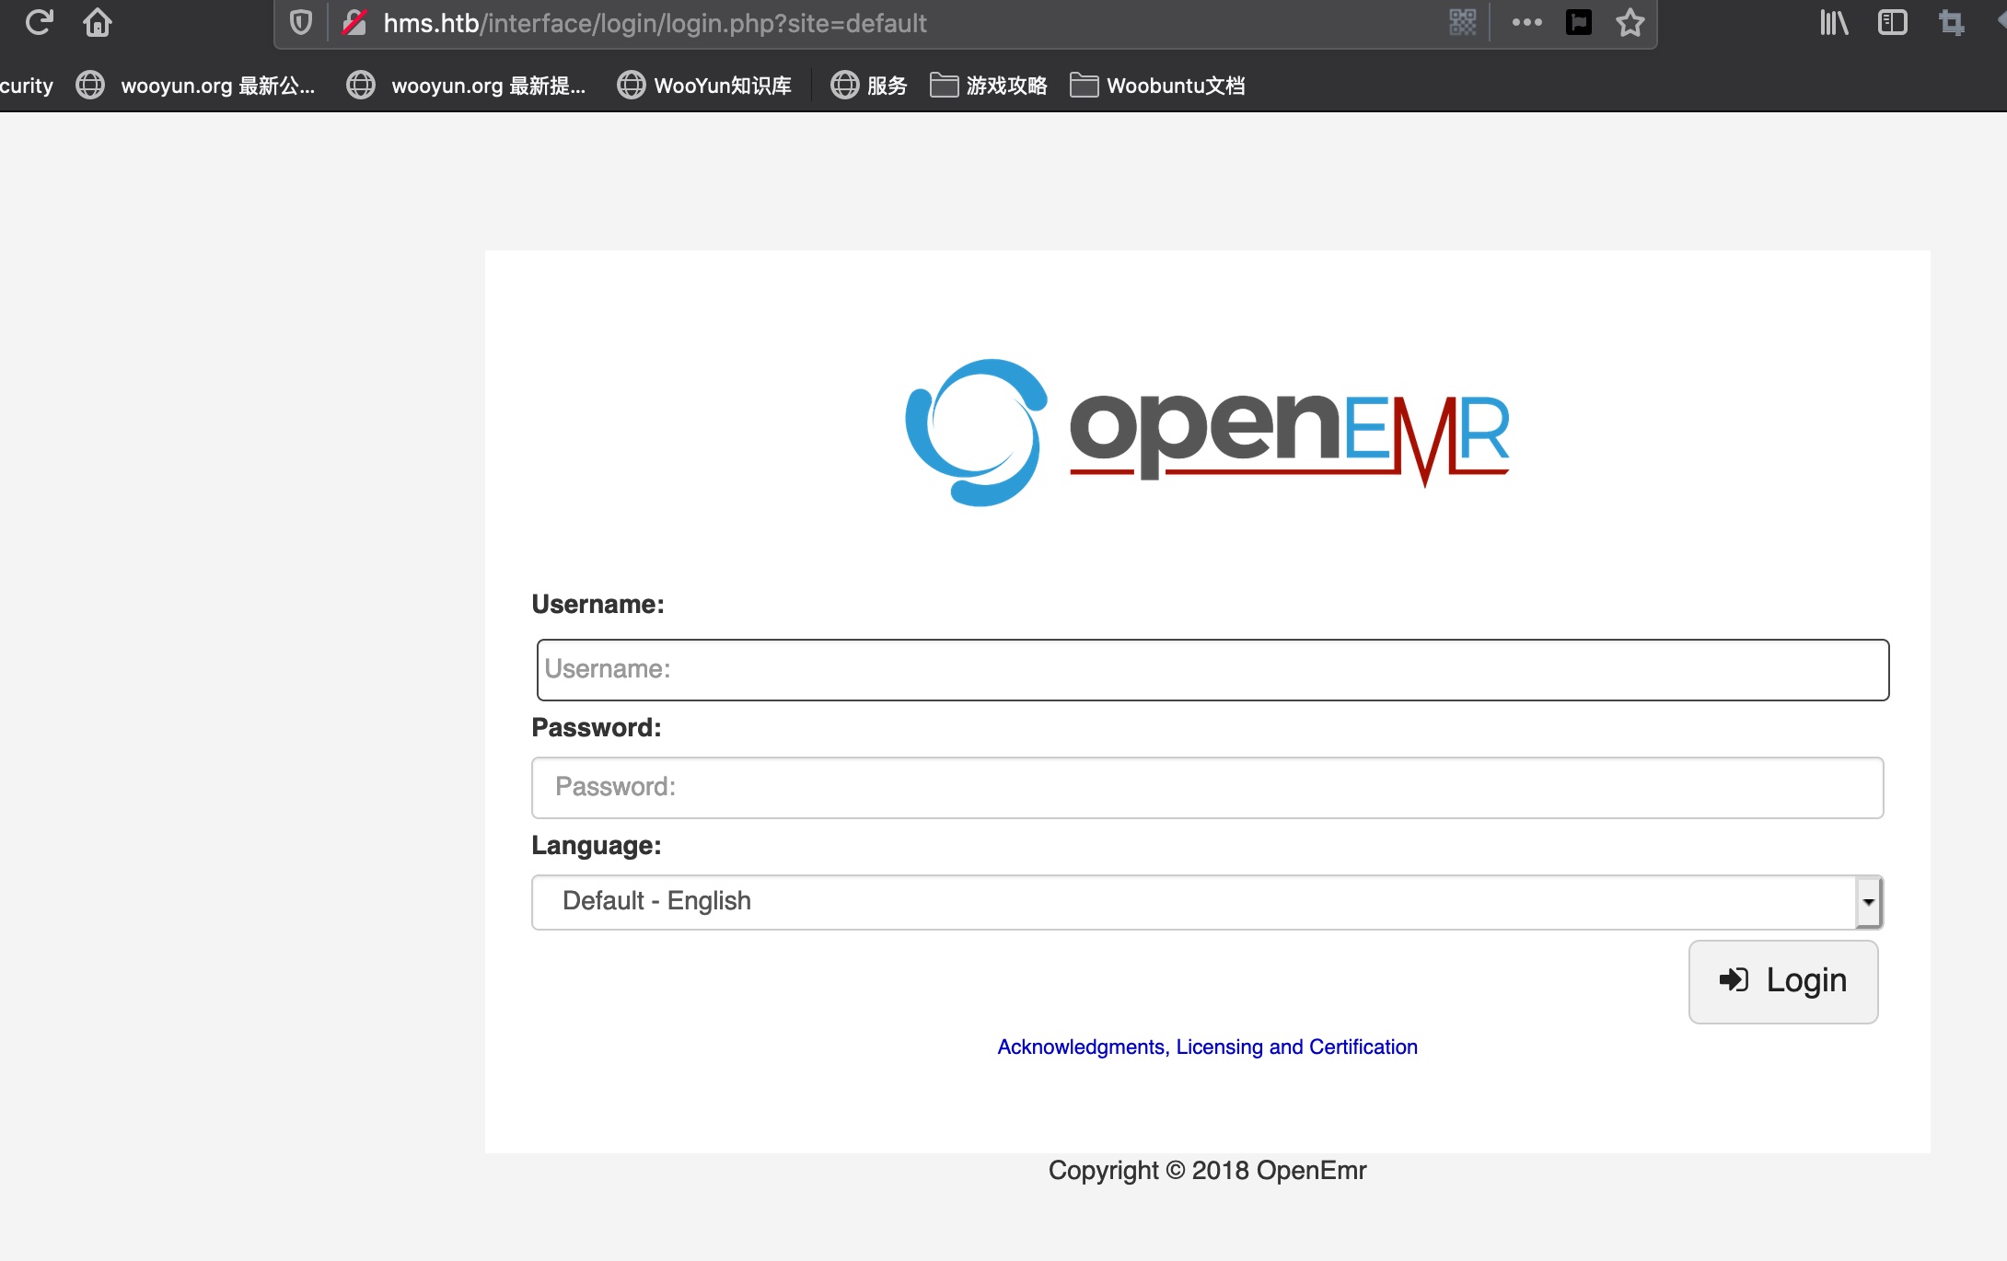Focus the Password input field
The width and height of the screenshot is (2007, 1261).
click(1207, 788)
